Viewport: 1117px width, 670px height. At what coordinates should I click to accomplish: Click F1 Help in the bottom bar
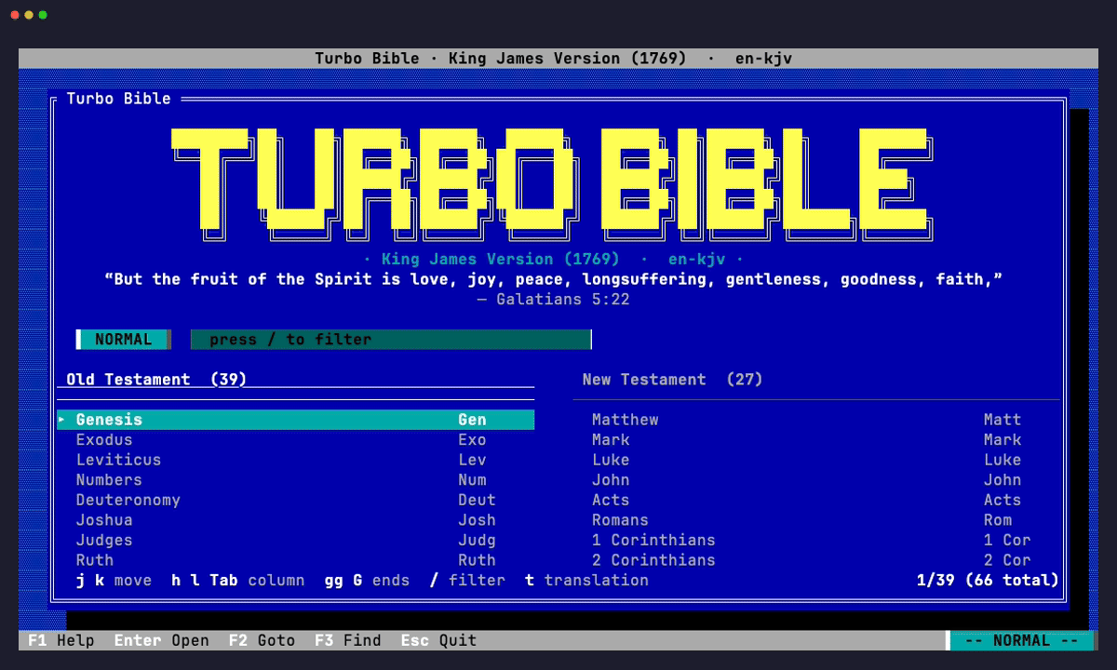point(61,640)
